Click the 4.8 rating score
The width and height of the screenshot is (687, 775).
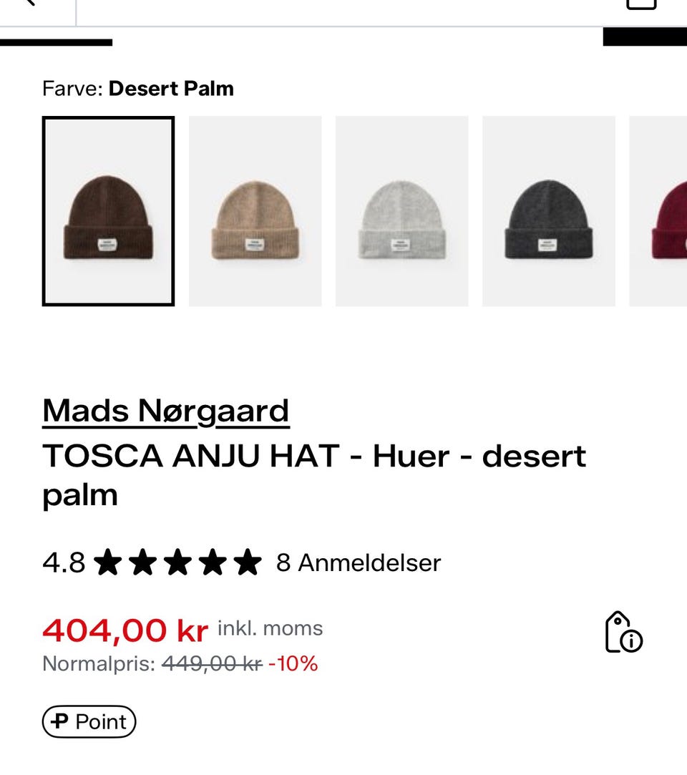point(64,563)
